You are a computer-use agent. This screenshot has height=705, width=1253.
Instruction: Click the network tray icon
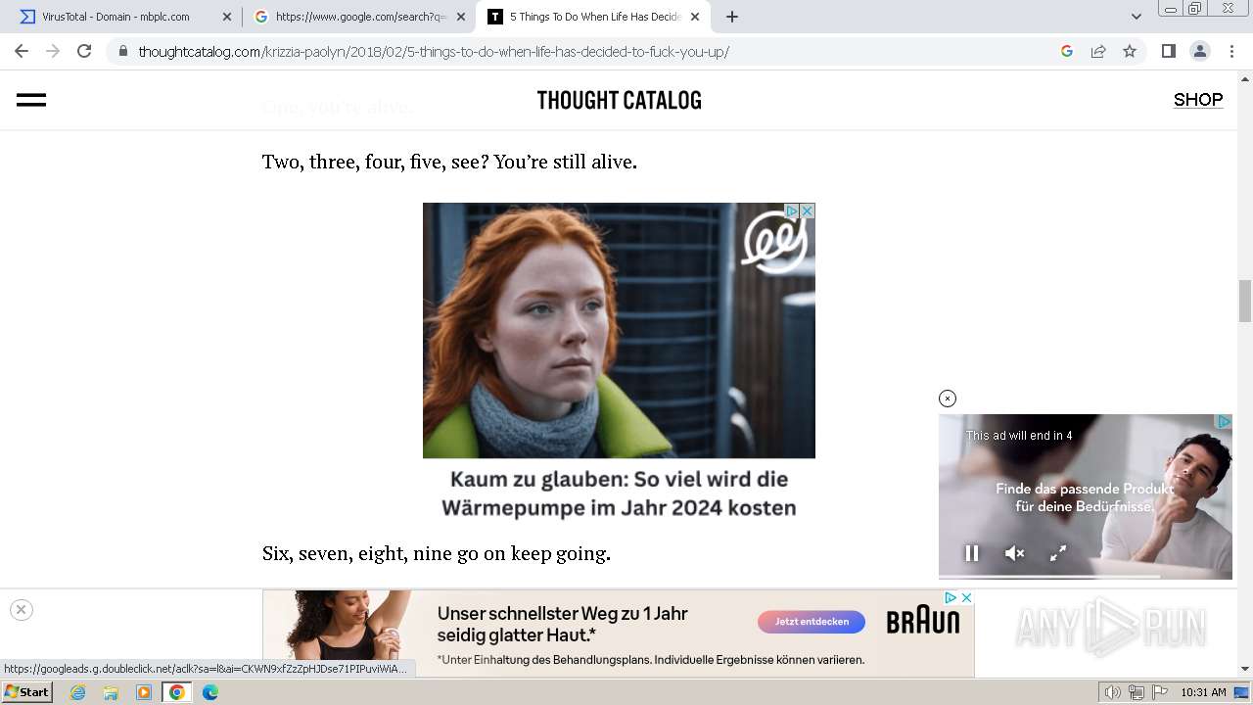coord(1137,692)
